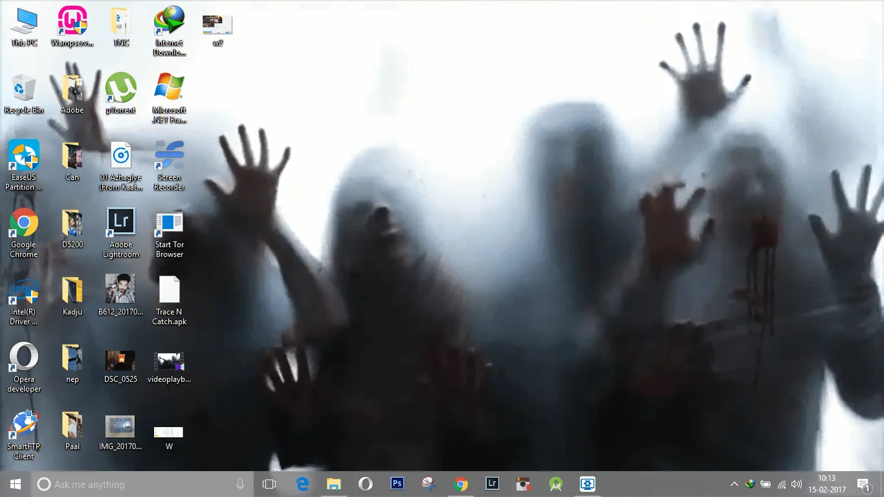Open Action Center notifications
The image size is (884, 497).
863,483
